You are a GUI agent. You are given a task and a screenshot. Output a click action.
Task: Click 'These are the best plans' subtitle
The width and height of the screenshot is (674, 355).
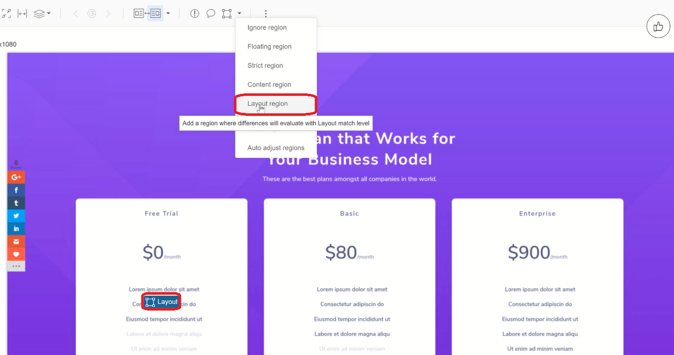[x=349, y=179]
